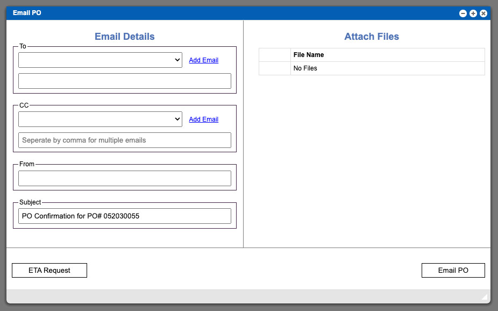Screen dimensions: 498x311
Task: Click the Email Details heading
Action: (x=125, y=37)
